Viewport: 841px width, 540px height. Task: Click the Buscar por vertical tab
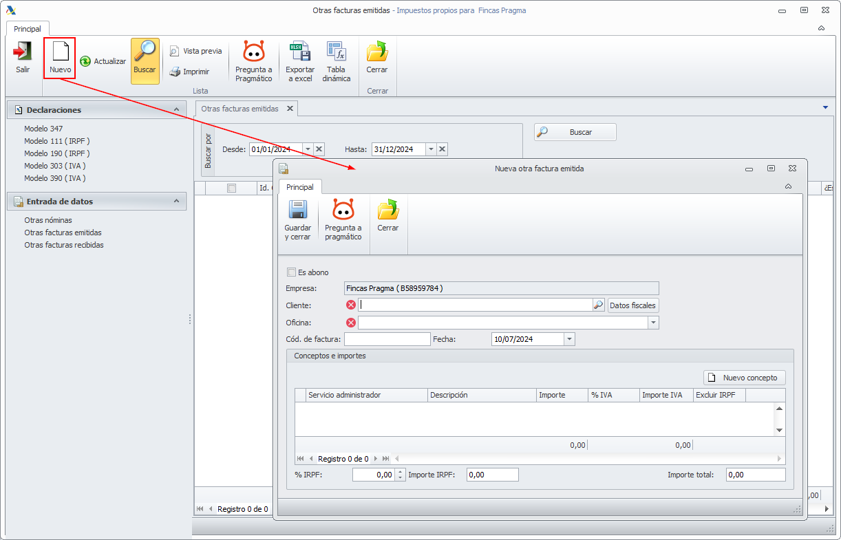tap(209, 151)
